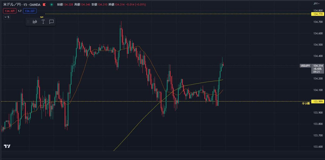
Task: Click the change value −0.014 (−0.01%)
Action: point(136,5)
